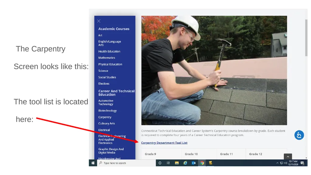Click the carpentry student roofing photo
This screenshot has width=311, height=175.
214,70
